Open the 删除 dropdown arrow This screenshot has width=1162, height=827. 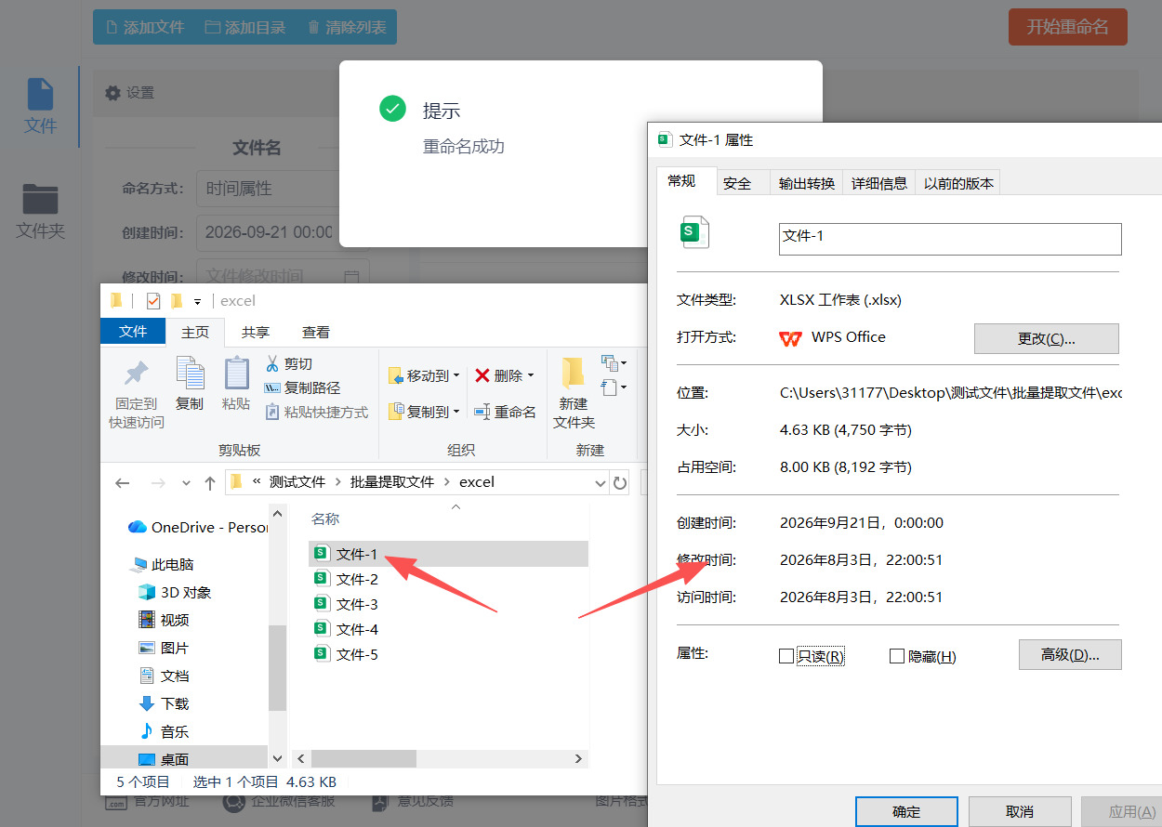(531, 375)
